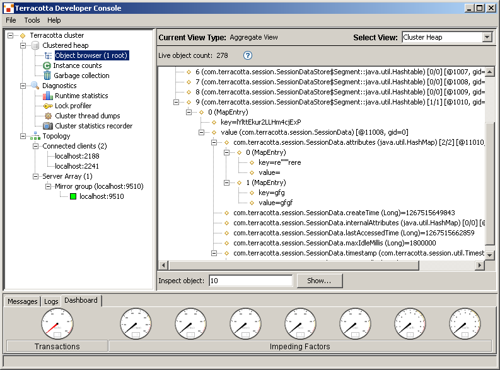Click the Show... button
The width and height of the screenshot is (500, 370).
click(320, 281)
